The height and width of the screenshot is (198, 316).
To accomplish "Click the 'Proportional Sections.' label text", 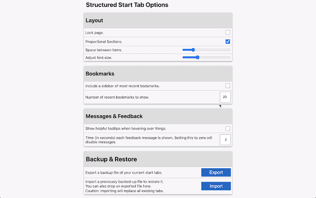I will 104,42.
